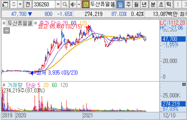Switch to monthly chart 월 tab
The height and width of the screenshot is (120, 187).
click(136, 4)
